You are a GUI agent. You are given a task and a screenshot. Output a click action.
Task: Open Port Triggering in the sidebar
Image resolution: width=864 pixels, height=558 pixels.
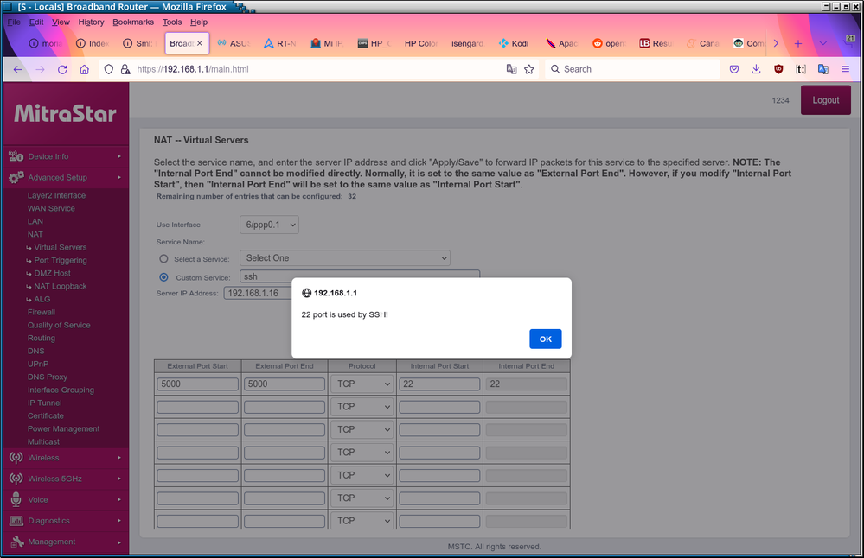[61, 260]
